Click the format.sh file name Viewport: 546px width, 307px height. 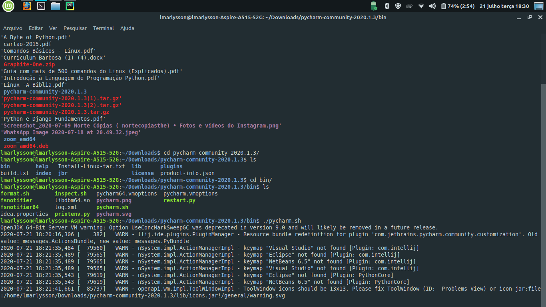[x=15, y=193]
